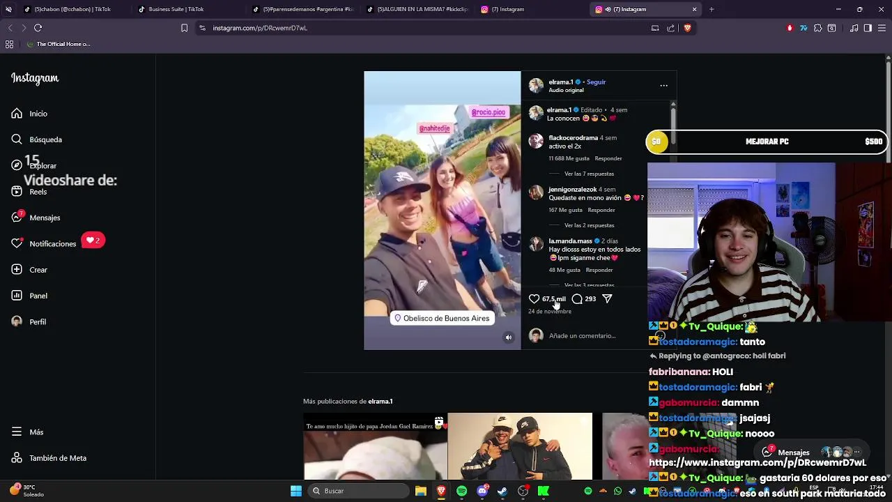Switch to ALGUIEN EN LA MISMA tab
892x502 pixels.
coord(417,9)
